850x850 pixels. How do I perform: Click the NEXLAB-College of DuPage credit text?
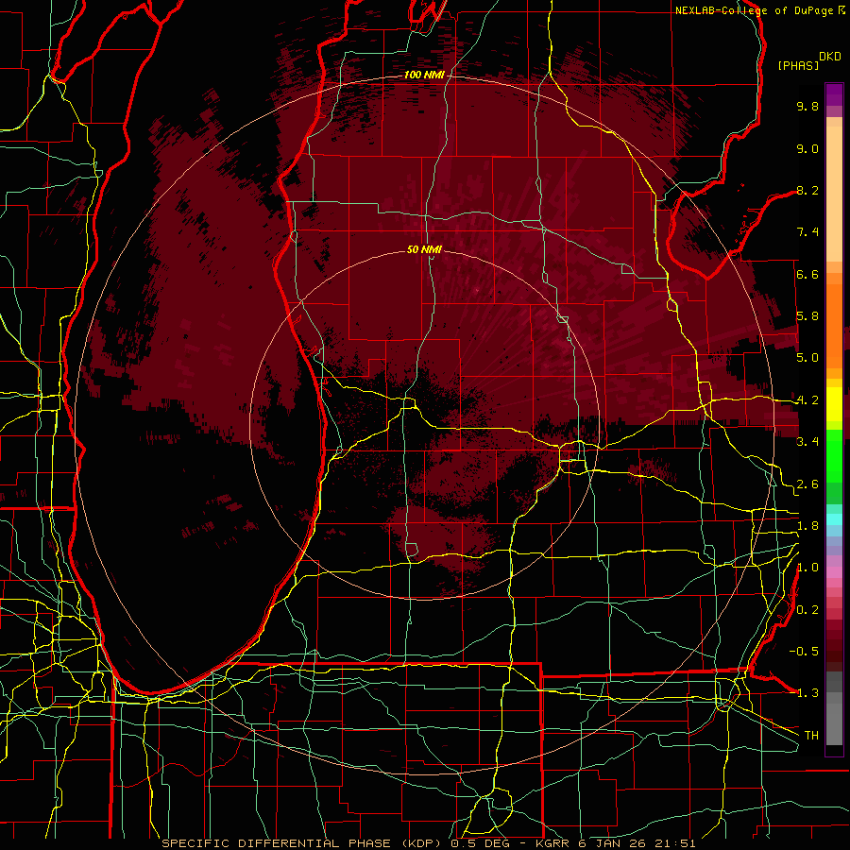click(754, 10)
